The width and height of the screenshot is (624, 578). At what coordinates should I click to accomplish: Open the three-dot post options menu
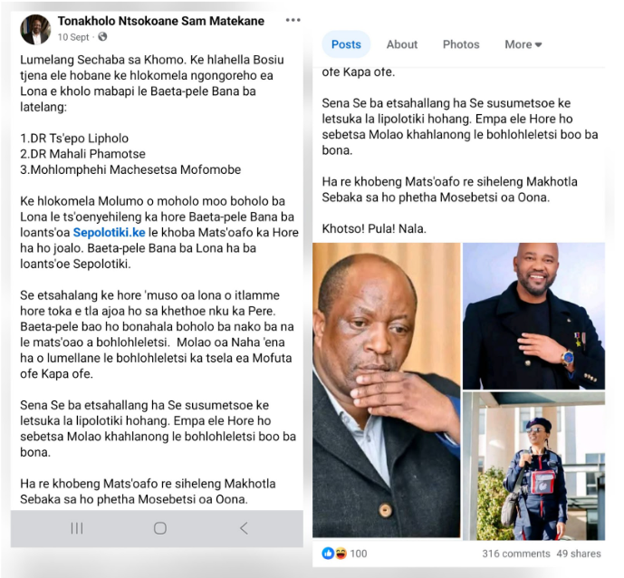tap(293, 20)
